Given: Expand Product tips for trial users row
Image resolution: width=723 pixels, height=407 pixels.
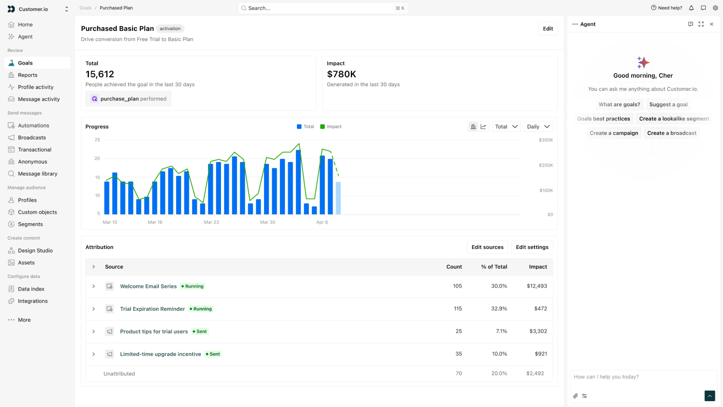Looking at the screenshot, I should (94, 331).
